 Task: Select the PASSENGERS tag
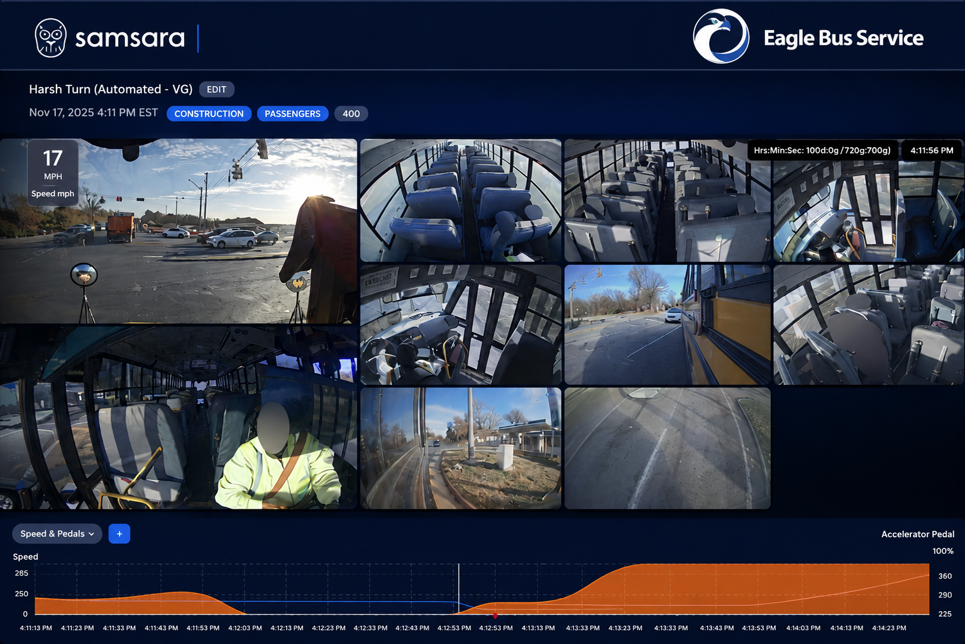[x=292, y=114]
